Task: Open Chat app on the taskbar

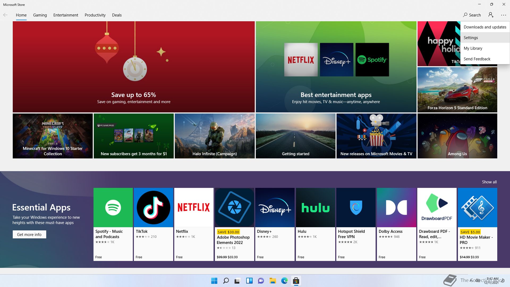Action: click(x=261, y=281)
